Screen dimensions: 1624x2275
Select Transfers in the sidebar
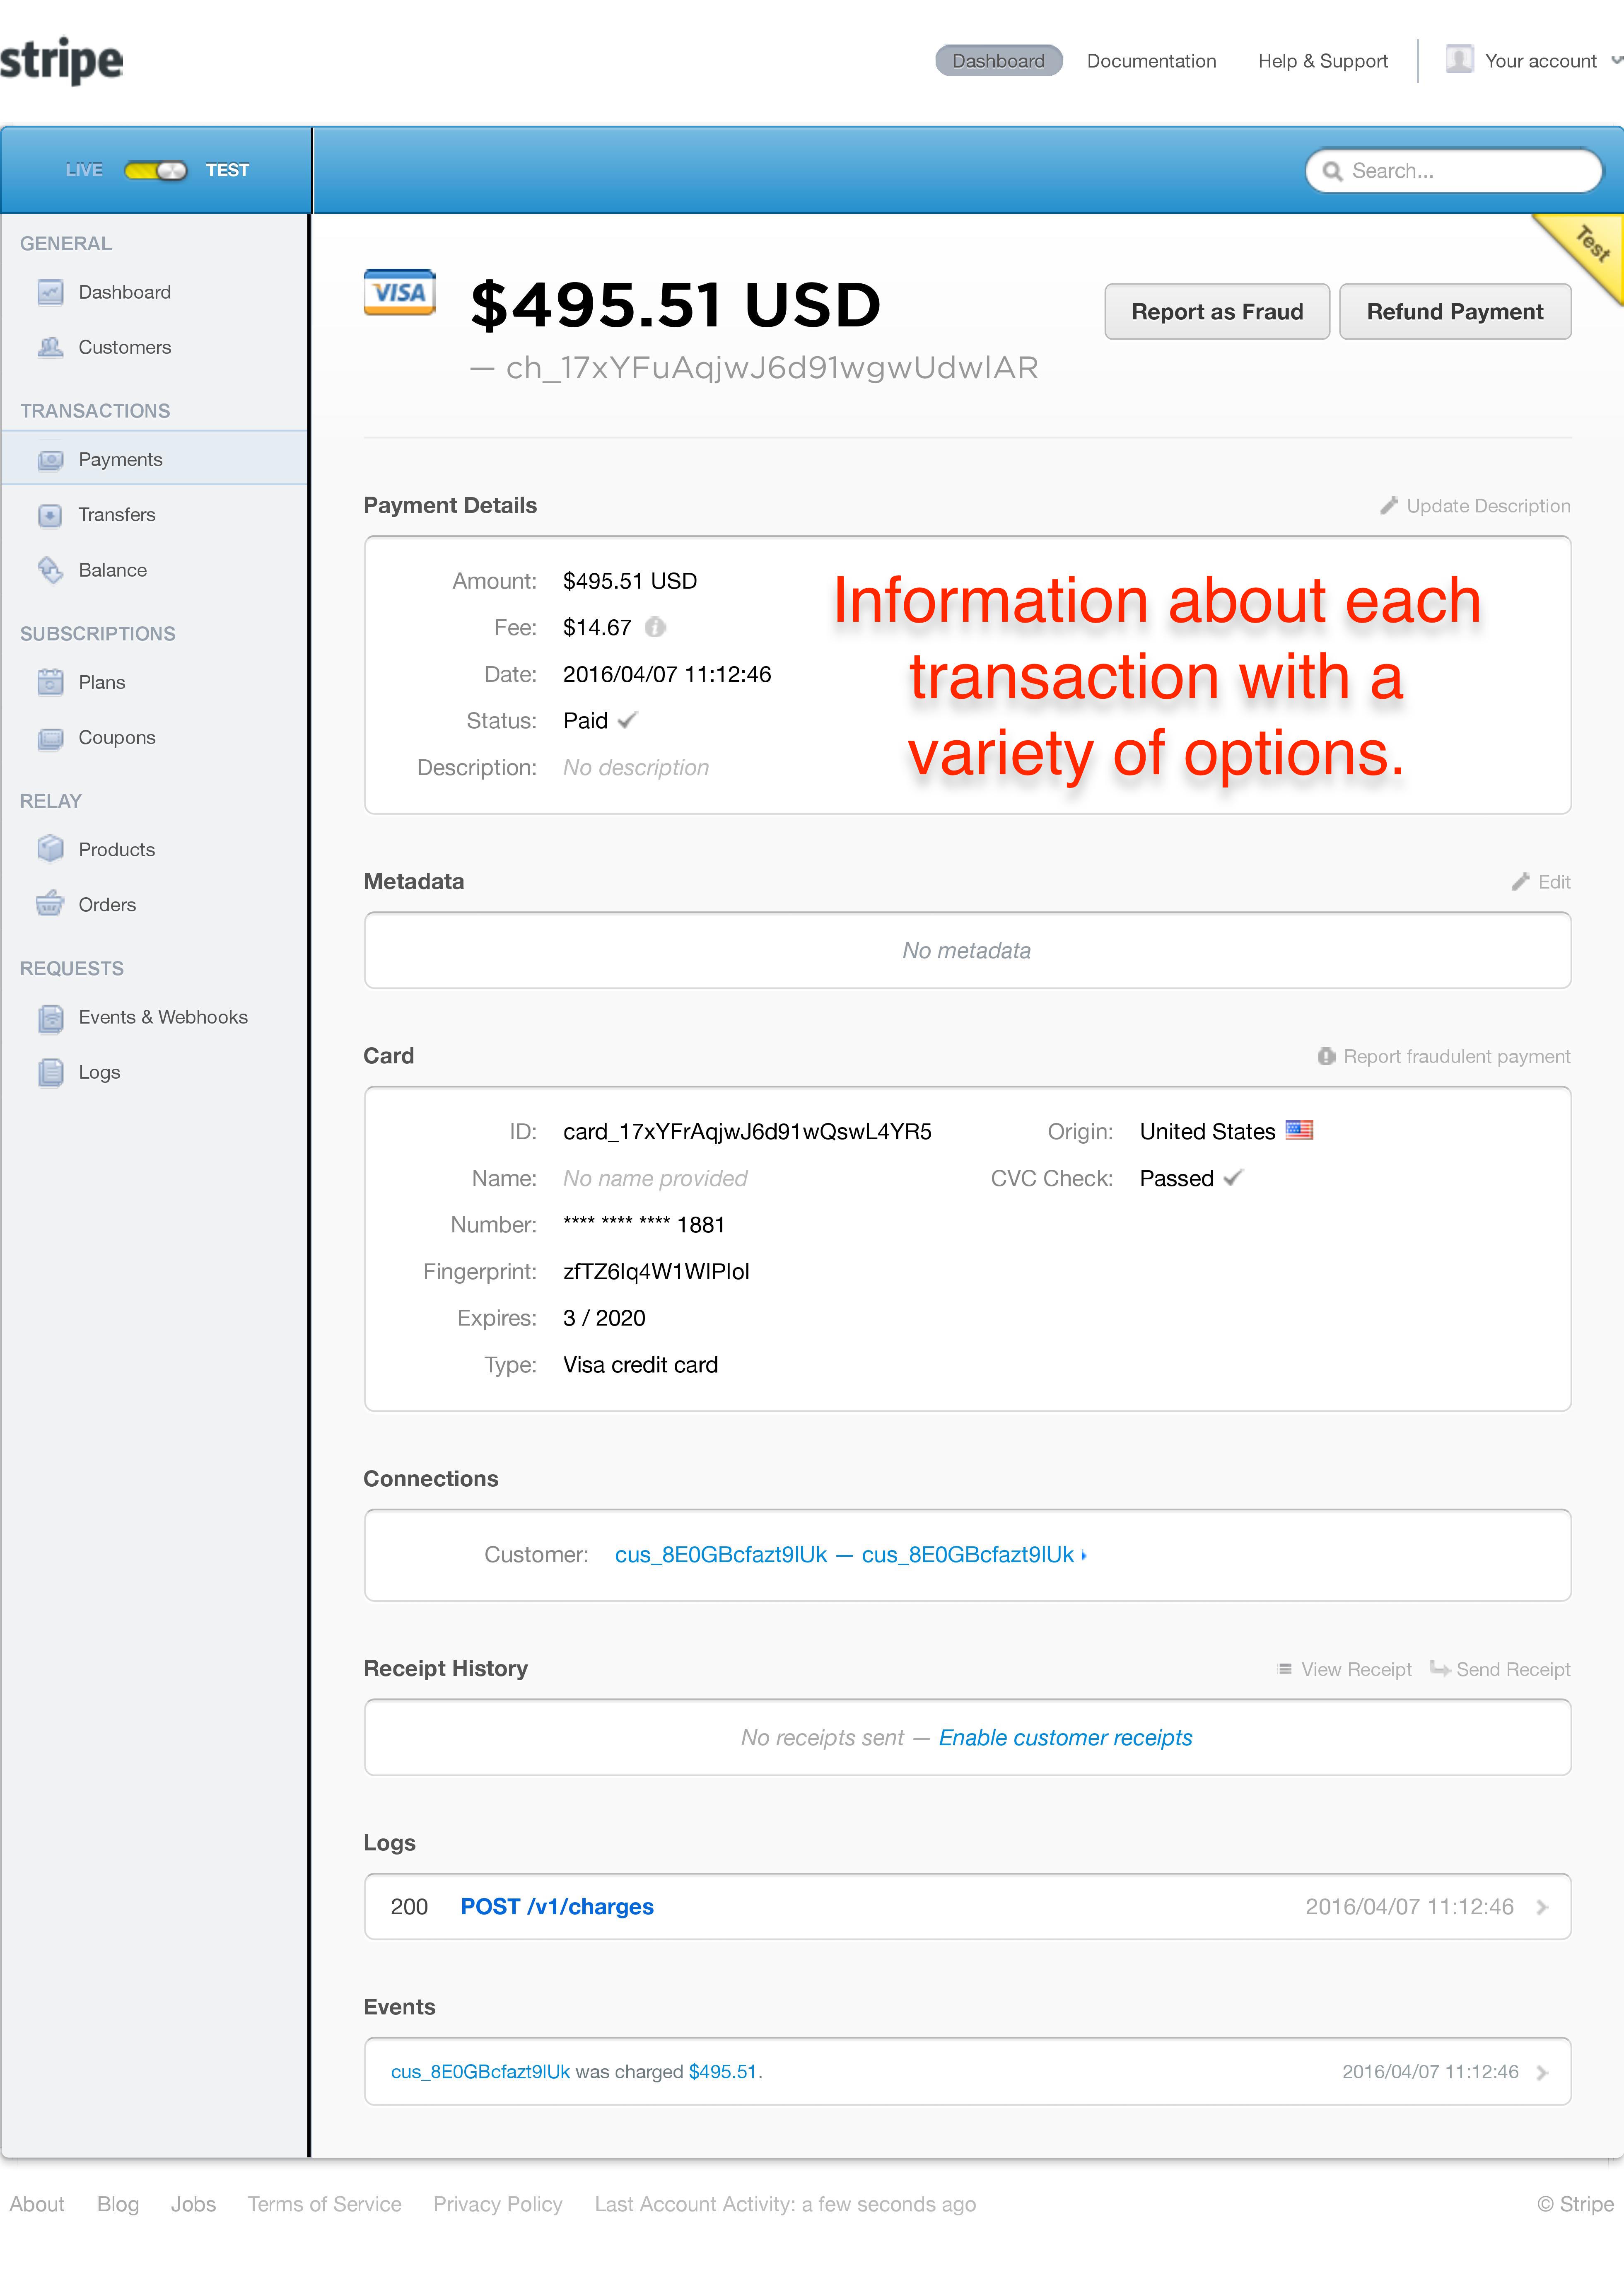click(x=117, y=515)
